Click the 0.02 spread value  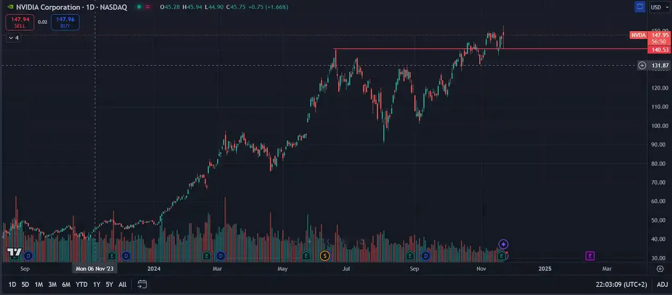pos(43,22)
